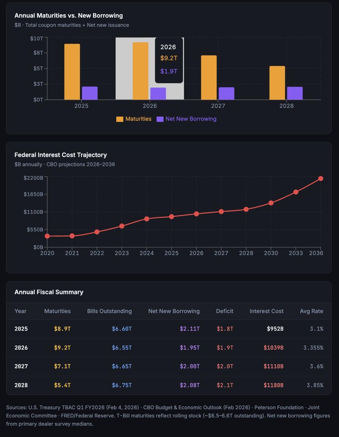Viewport: 339px width, 437px height.
Task: Click the $6.75T bills outstanding cell
Action: (x=122, y=385)
